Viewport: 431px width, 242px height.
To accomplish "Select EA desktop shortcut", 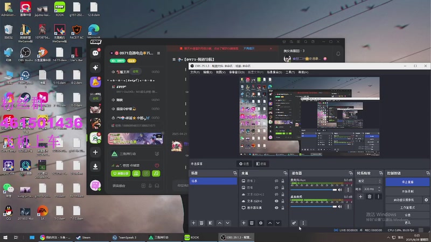I will [43, 212].
